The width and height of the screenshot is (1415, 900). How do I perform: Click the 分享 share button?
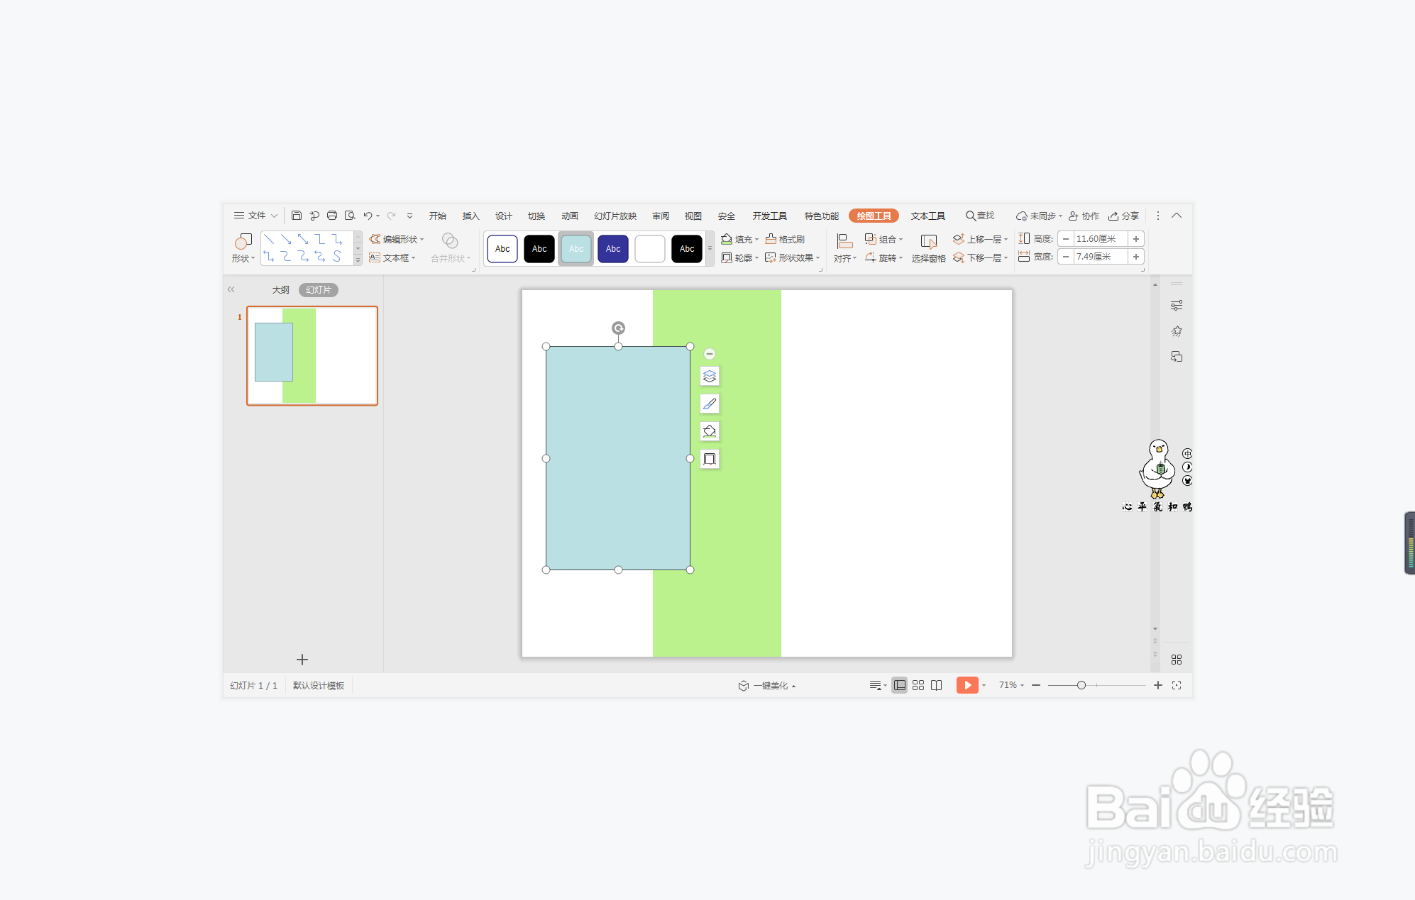(1124, 216)
